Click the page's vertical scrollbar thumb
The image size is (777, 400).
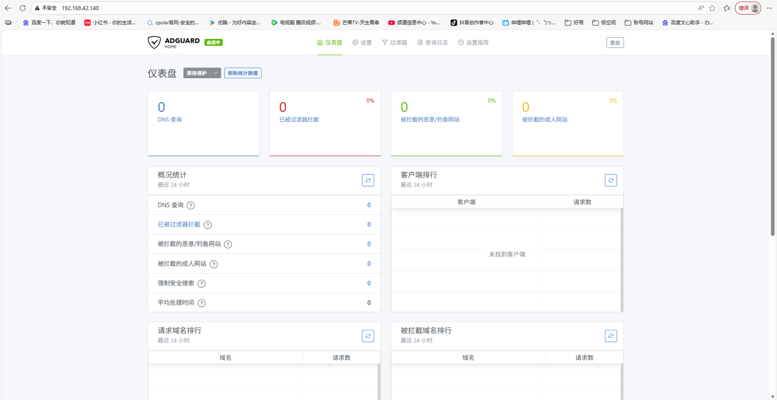(773, 138)
